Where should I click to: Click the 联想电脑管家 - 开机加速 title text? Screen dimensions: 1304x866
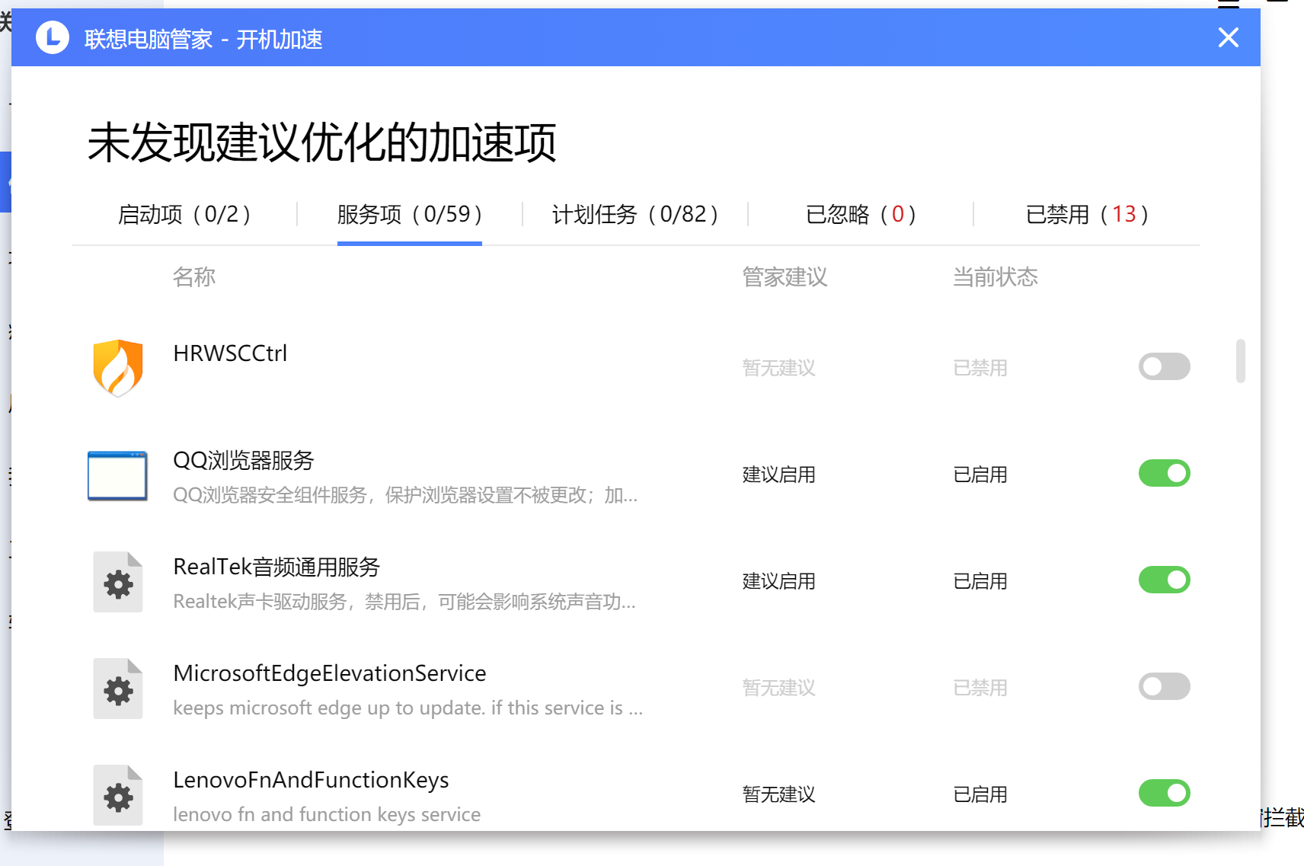click(x=203, y=39)
